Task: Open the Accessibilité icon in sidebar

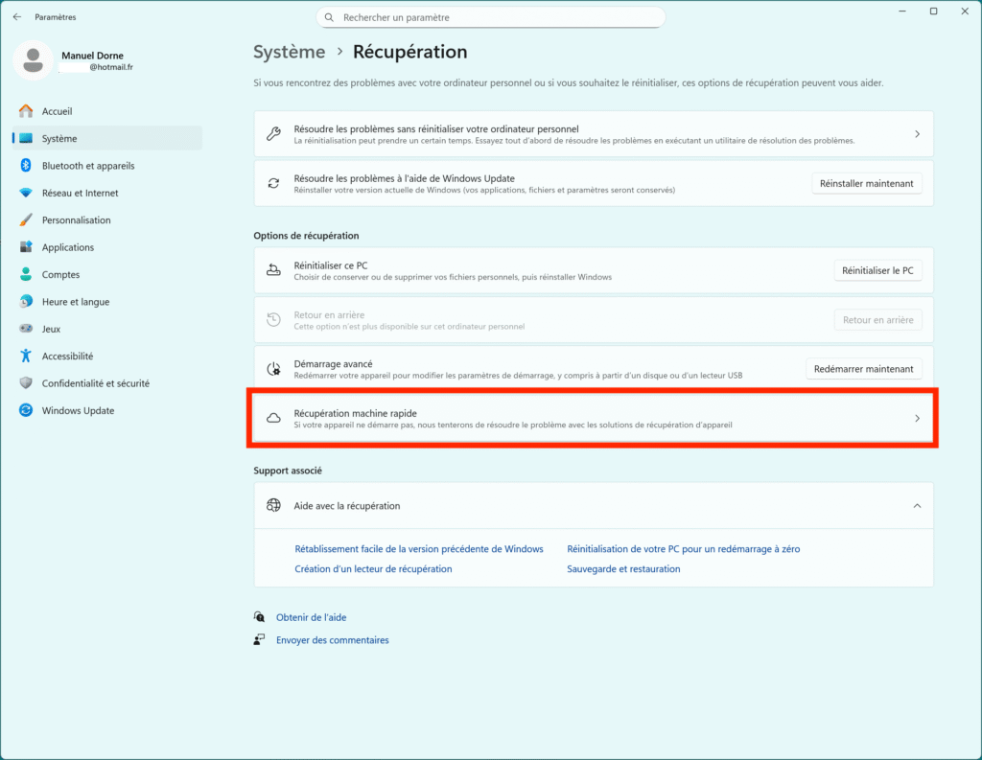Action: [26, 356]
